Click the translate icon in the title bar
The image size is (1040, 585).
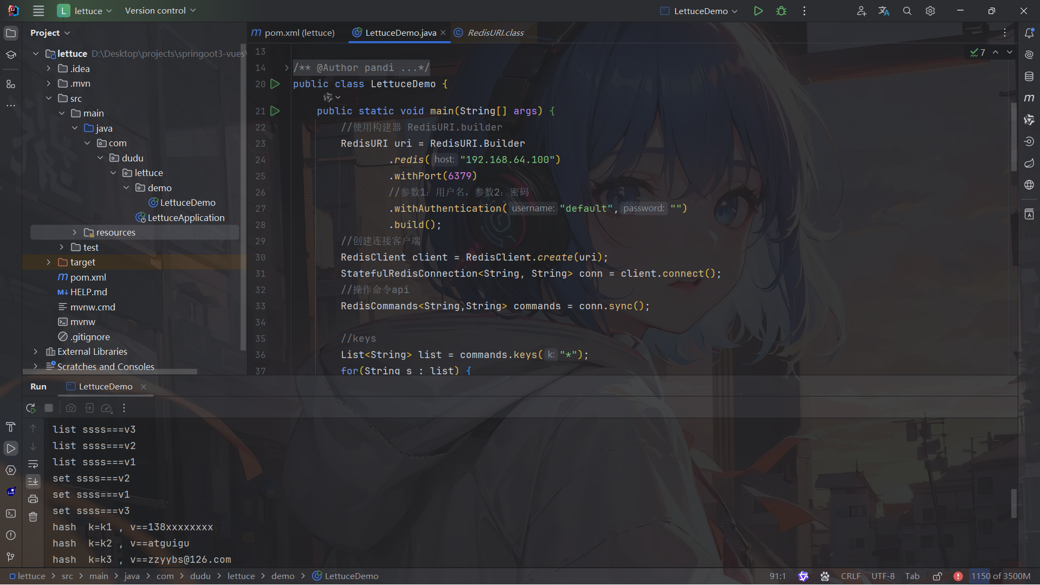(884, 11)
